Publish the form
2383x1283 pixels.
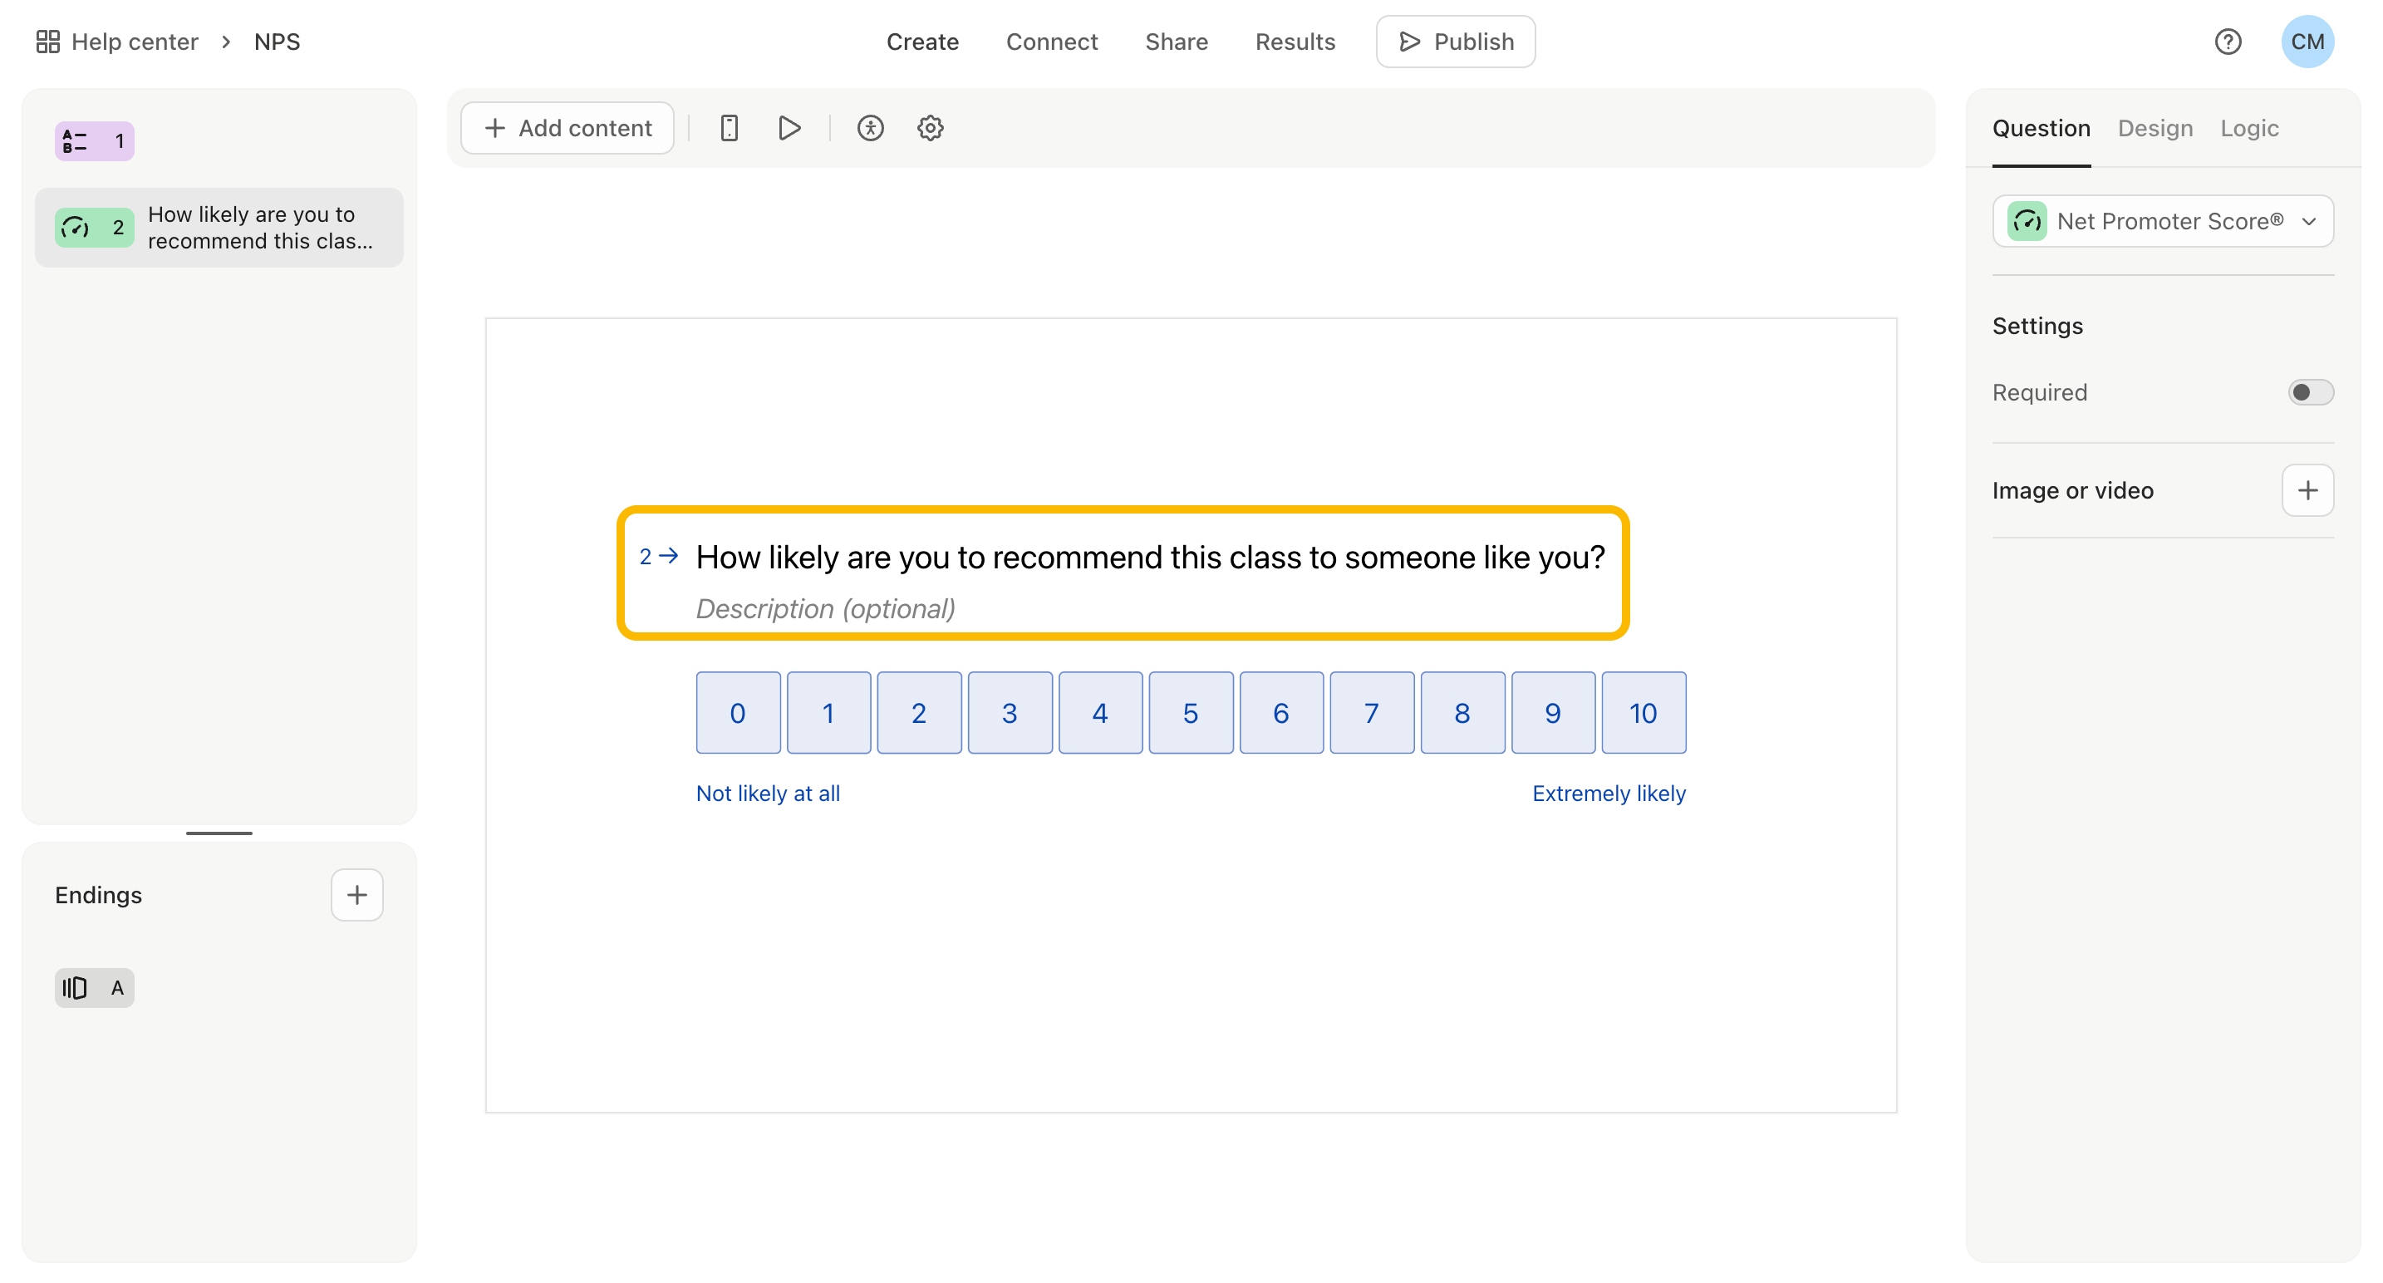coord(1455,42)
